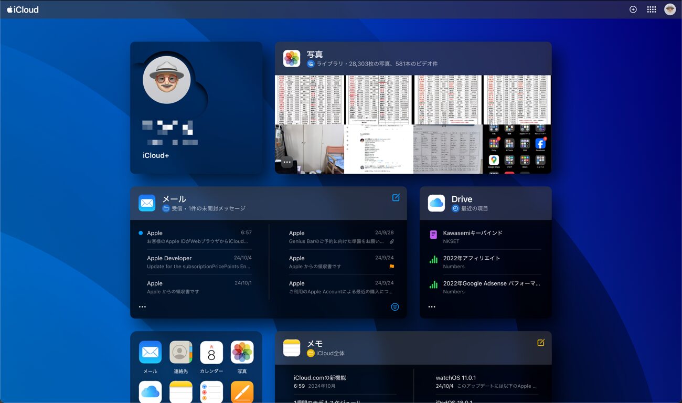Click the library icon next to ライブラリ
The height and width of the screenshot is (403, 682).
(x=311, y=63)
